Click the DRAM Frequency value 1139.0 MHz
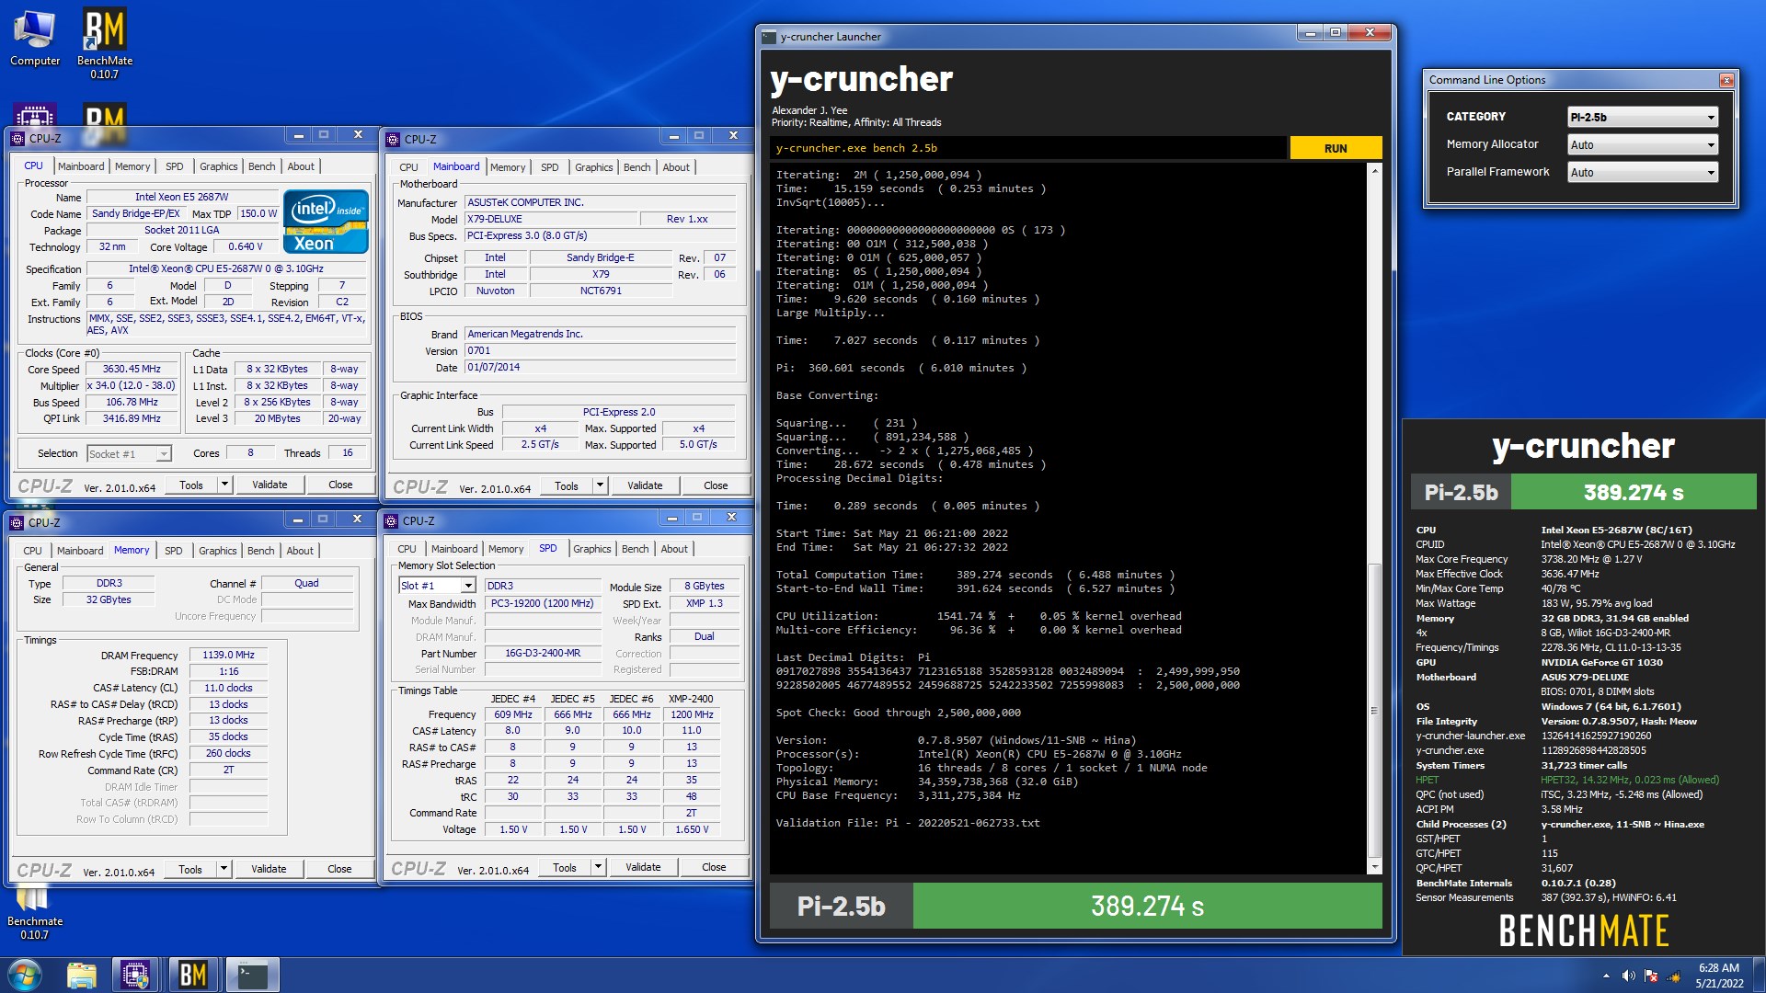Screen dimensions: 1766x993 click(228, 655)
